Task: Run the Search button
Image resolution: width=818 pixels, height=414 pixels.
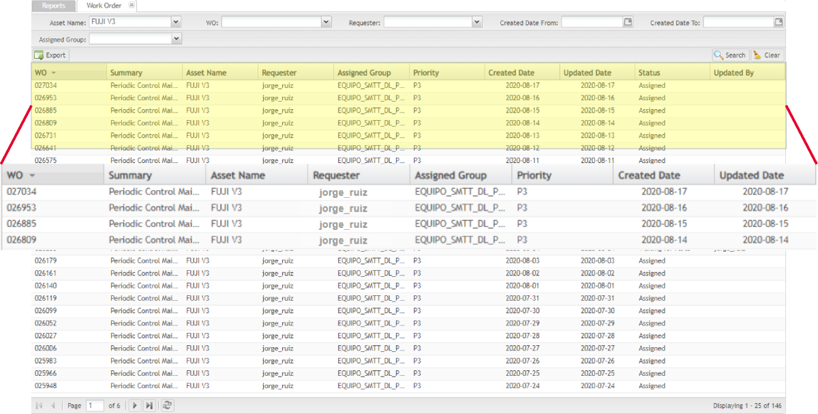Action: click(730, 55)
